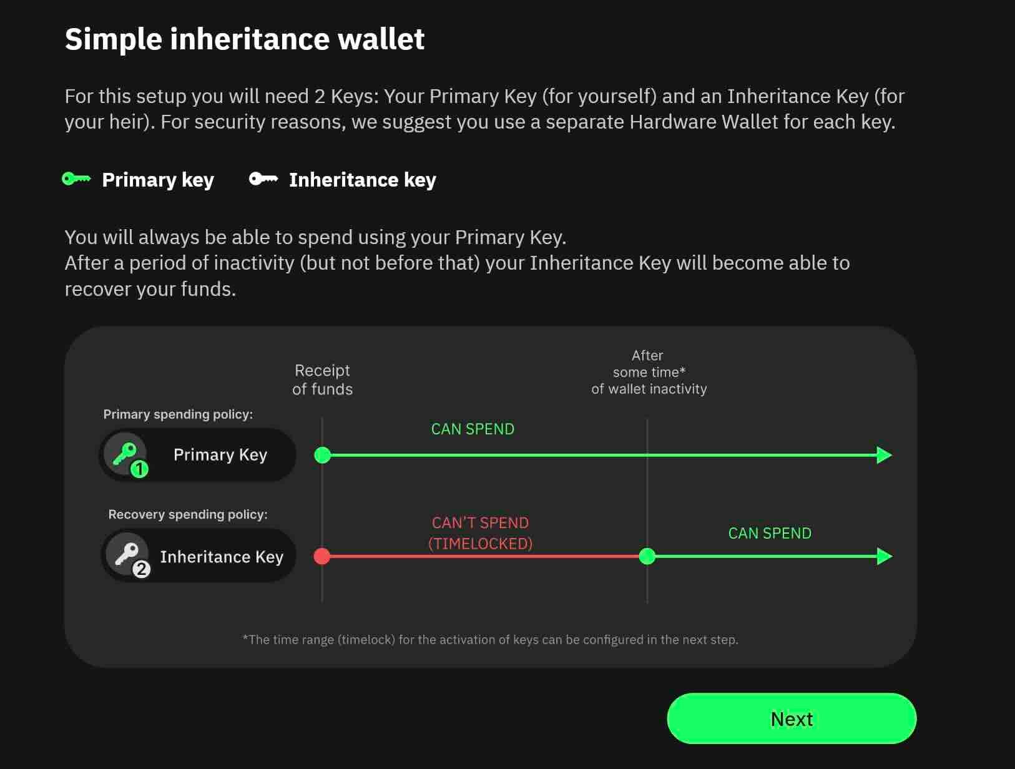Click the red start dot on Inheritance timeline
Screen dimensions: 1015x769
pyautogui.click(x=322, y=556)
